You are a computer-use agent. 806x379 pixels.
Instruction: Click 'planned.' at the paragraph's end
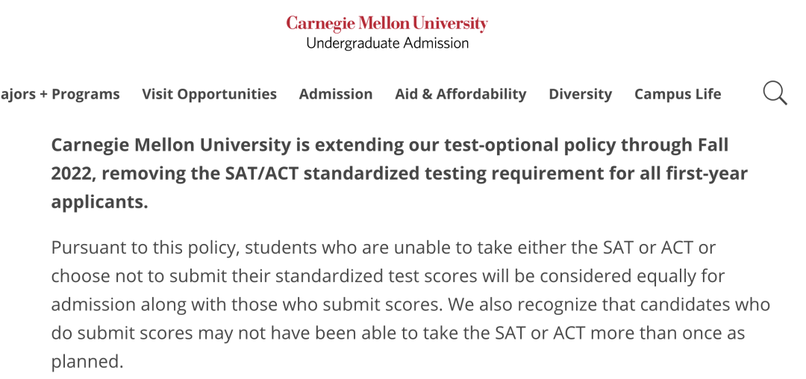(x=87, y=362)
